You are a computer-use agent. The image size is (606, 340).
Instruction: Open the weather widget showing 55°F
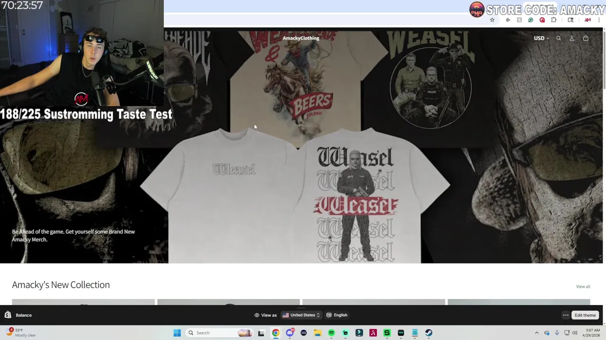click(21, 333)
